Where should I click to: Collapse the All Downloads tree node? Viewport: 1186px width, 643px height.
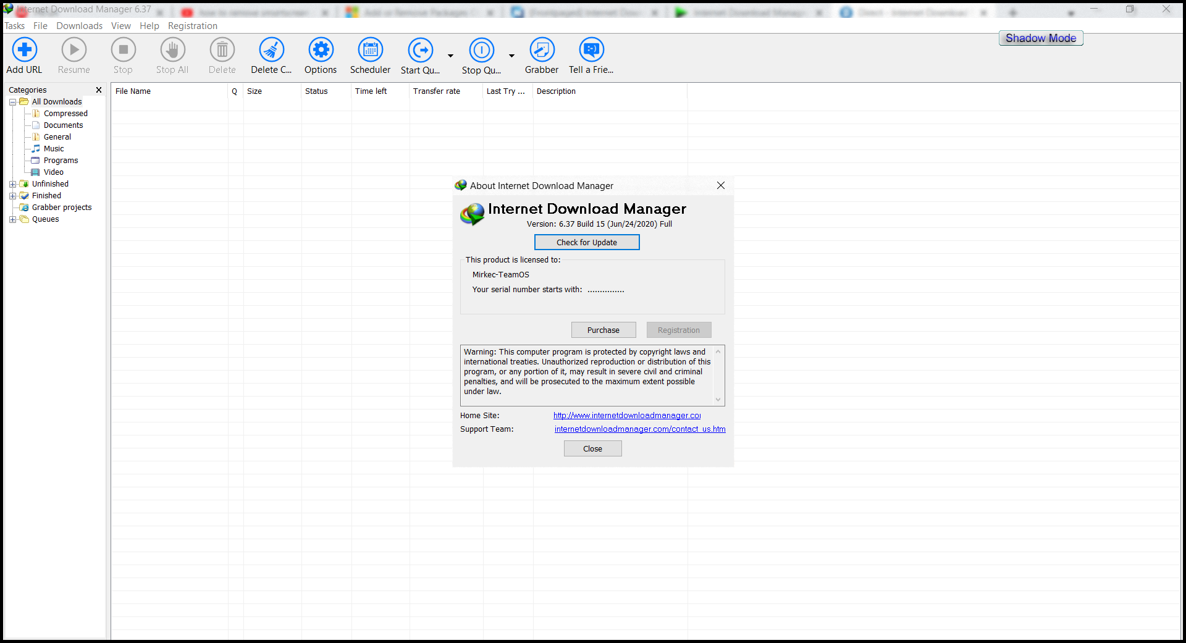(12, 102)
